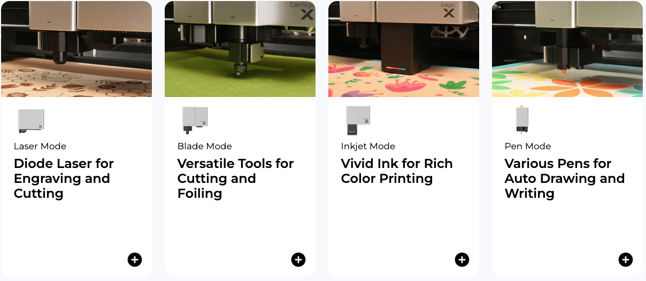Click heading Vivid Ink for Rich Color Printing

(x=397, y=171)
